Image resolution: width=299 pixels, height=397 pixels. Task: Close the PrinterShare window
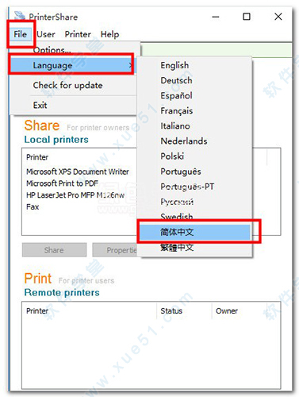[x=278, y=17]
